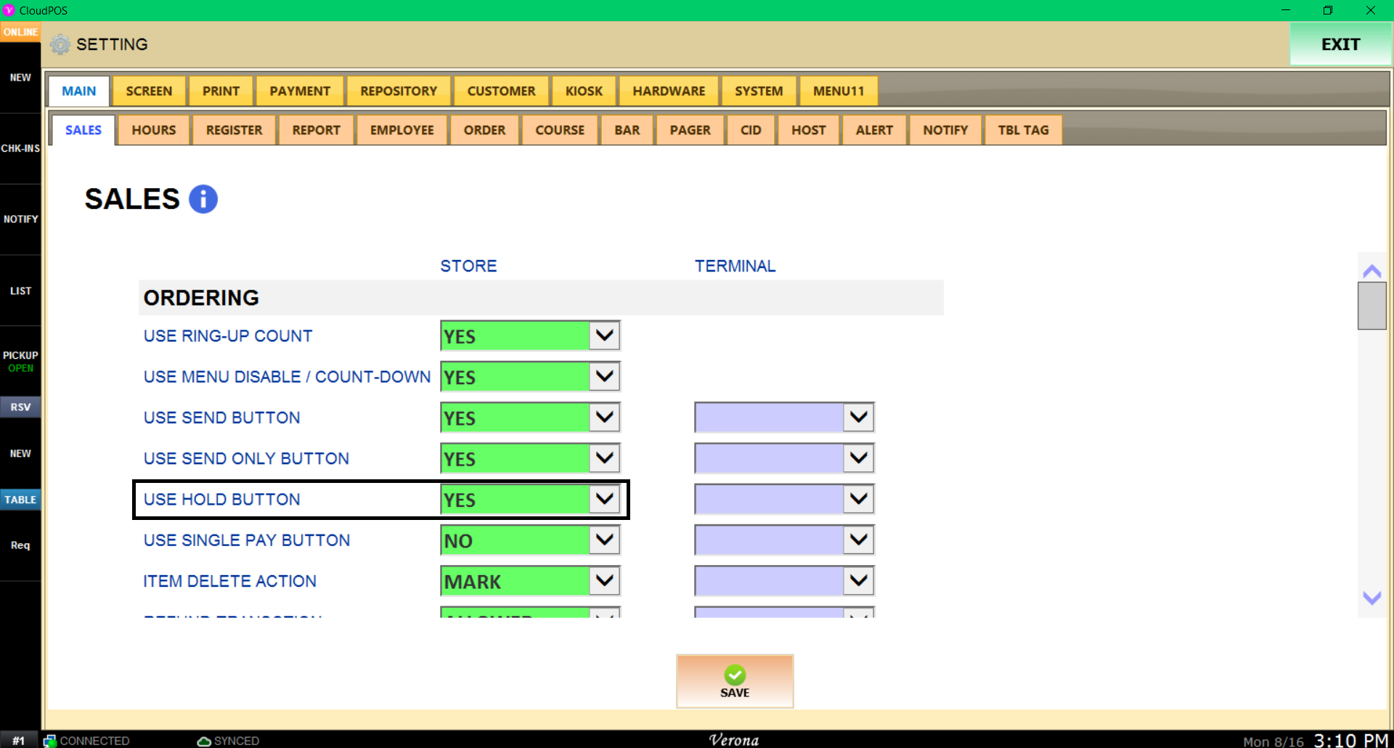This screenshot has width=1394, height=748.
Task: Switch to the MENU11 tab
Action: 839,91
